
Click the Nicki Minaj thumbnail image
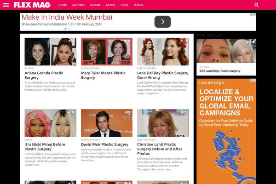coord(51,123)
